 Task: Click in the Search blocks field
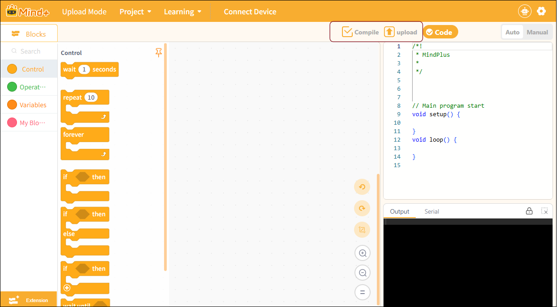pos(29,51)
